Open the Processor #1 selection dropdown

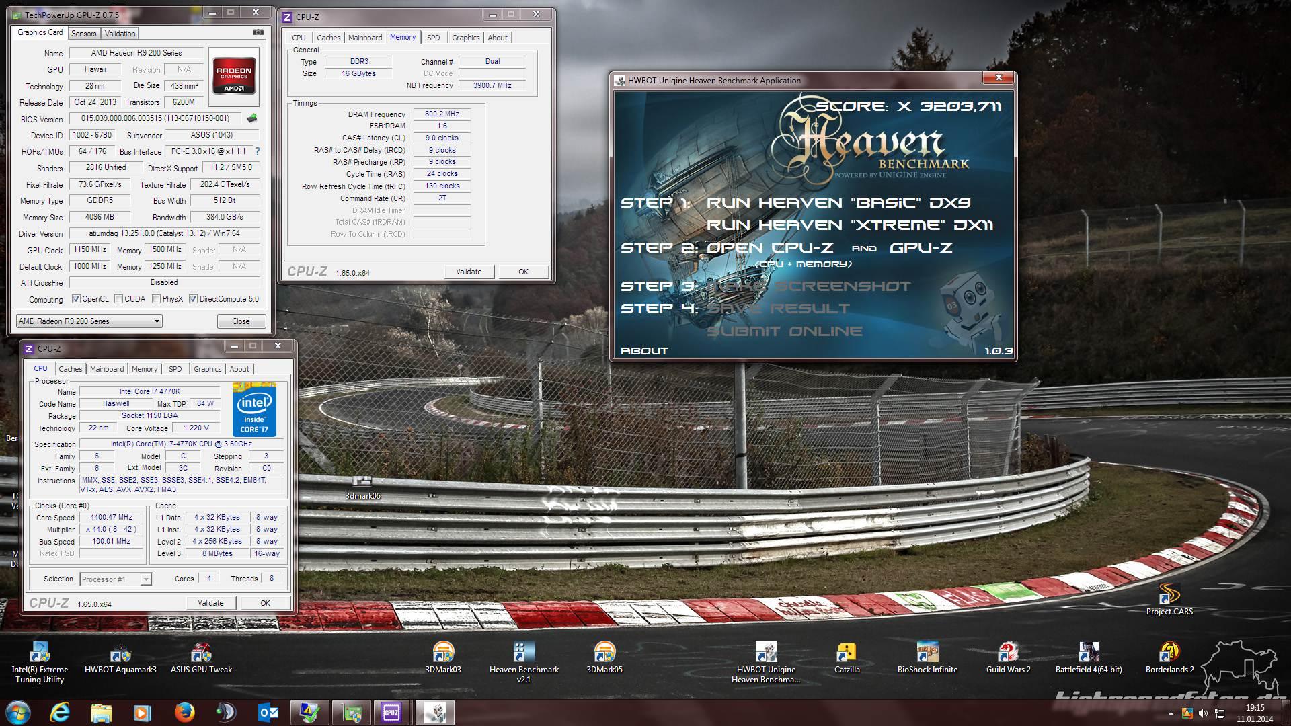(x=116, y=579)
